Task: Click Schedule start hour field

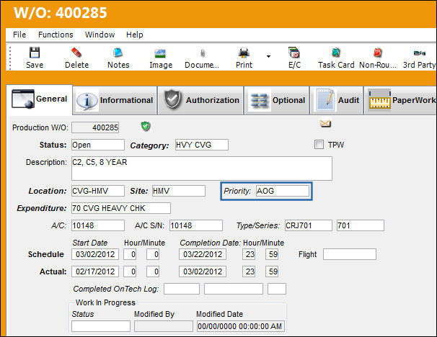Action: 130,254
